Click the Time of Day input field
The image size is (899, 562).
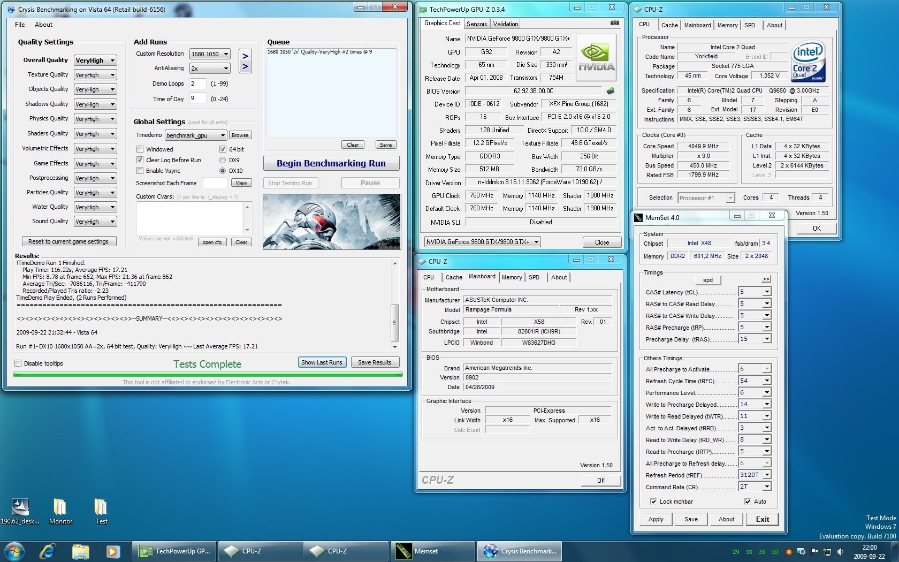197,98
